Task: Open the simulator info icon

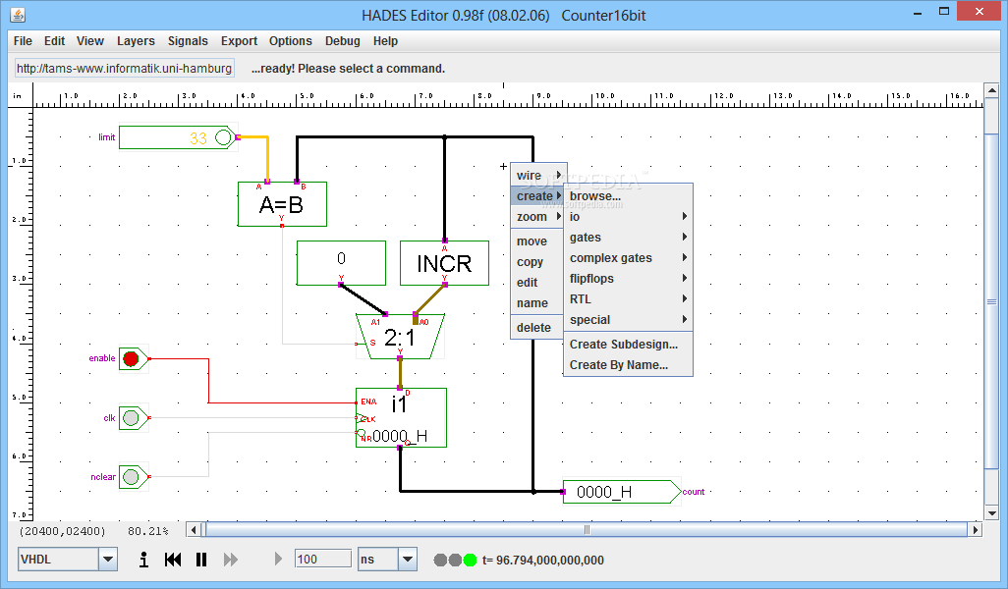Action: [143, 560]
